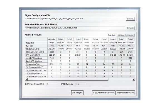Viewport: 167px width, 111px height.
Task: Click the 2126 bit errors cell for Profile8
Action: pos(131,52)
